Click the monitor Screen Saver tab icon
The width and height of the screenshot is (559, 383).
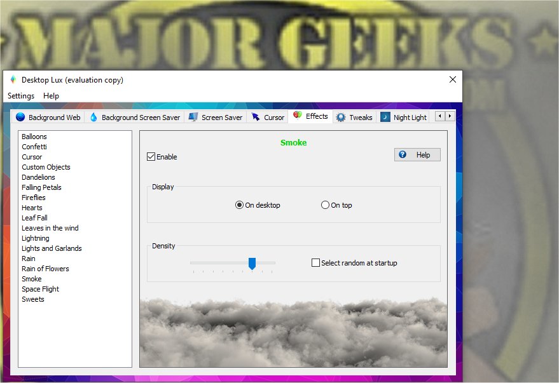pyautogui.click(x=193, y=117)
